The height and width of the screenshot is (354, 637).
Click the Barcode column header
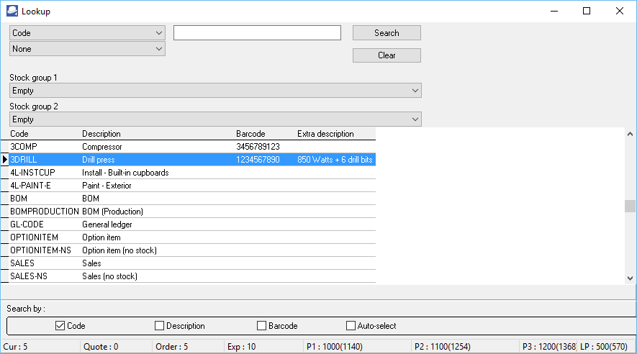coord(250,134)
